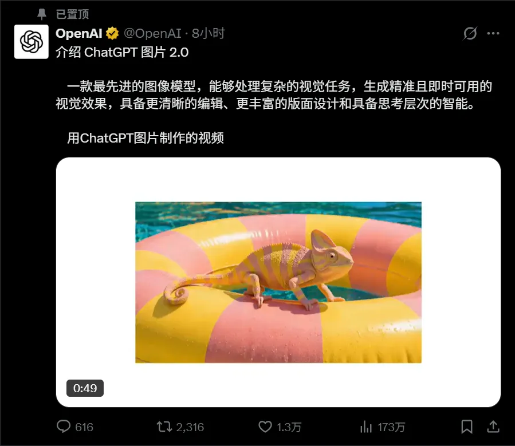Click the share upload arrow icon
Image resolution: width=515 pixels, height=446 pixels.
[493, 427]
